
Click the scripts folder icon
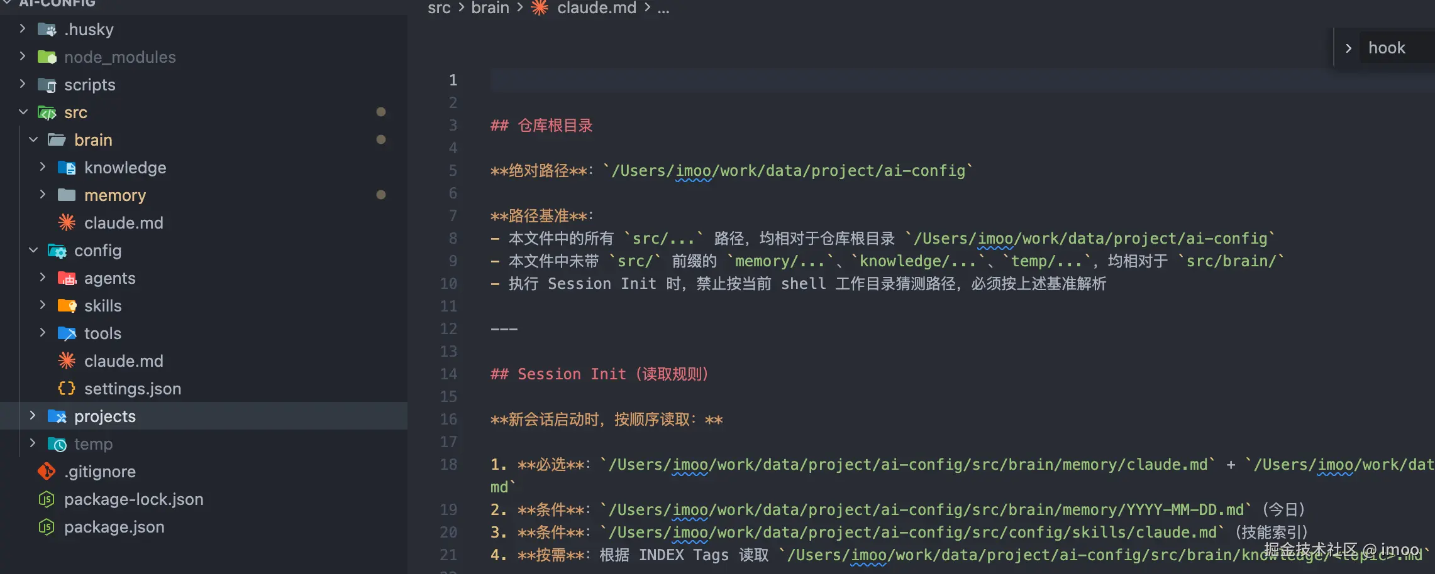[47, 85]
